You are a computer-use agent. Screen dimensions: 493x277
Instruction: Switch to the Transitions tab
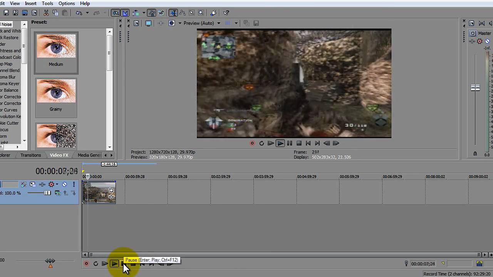30,155
